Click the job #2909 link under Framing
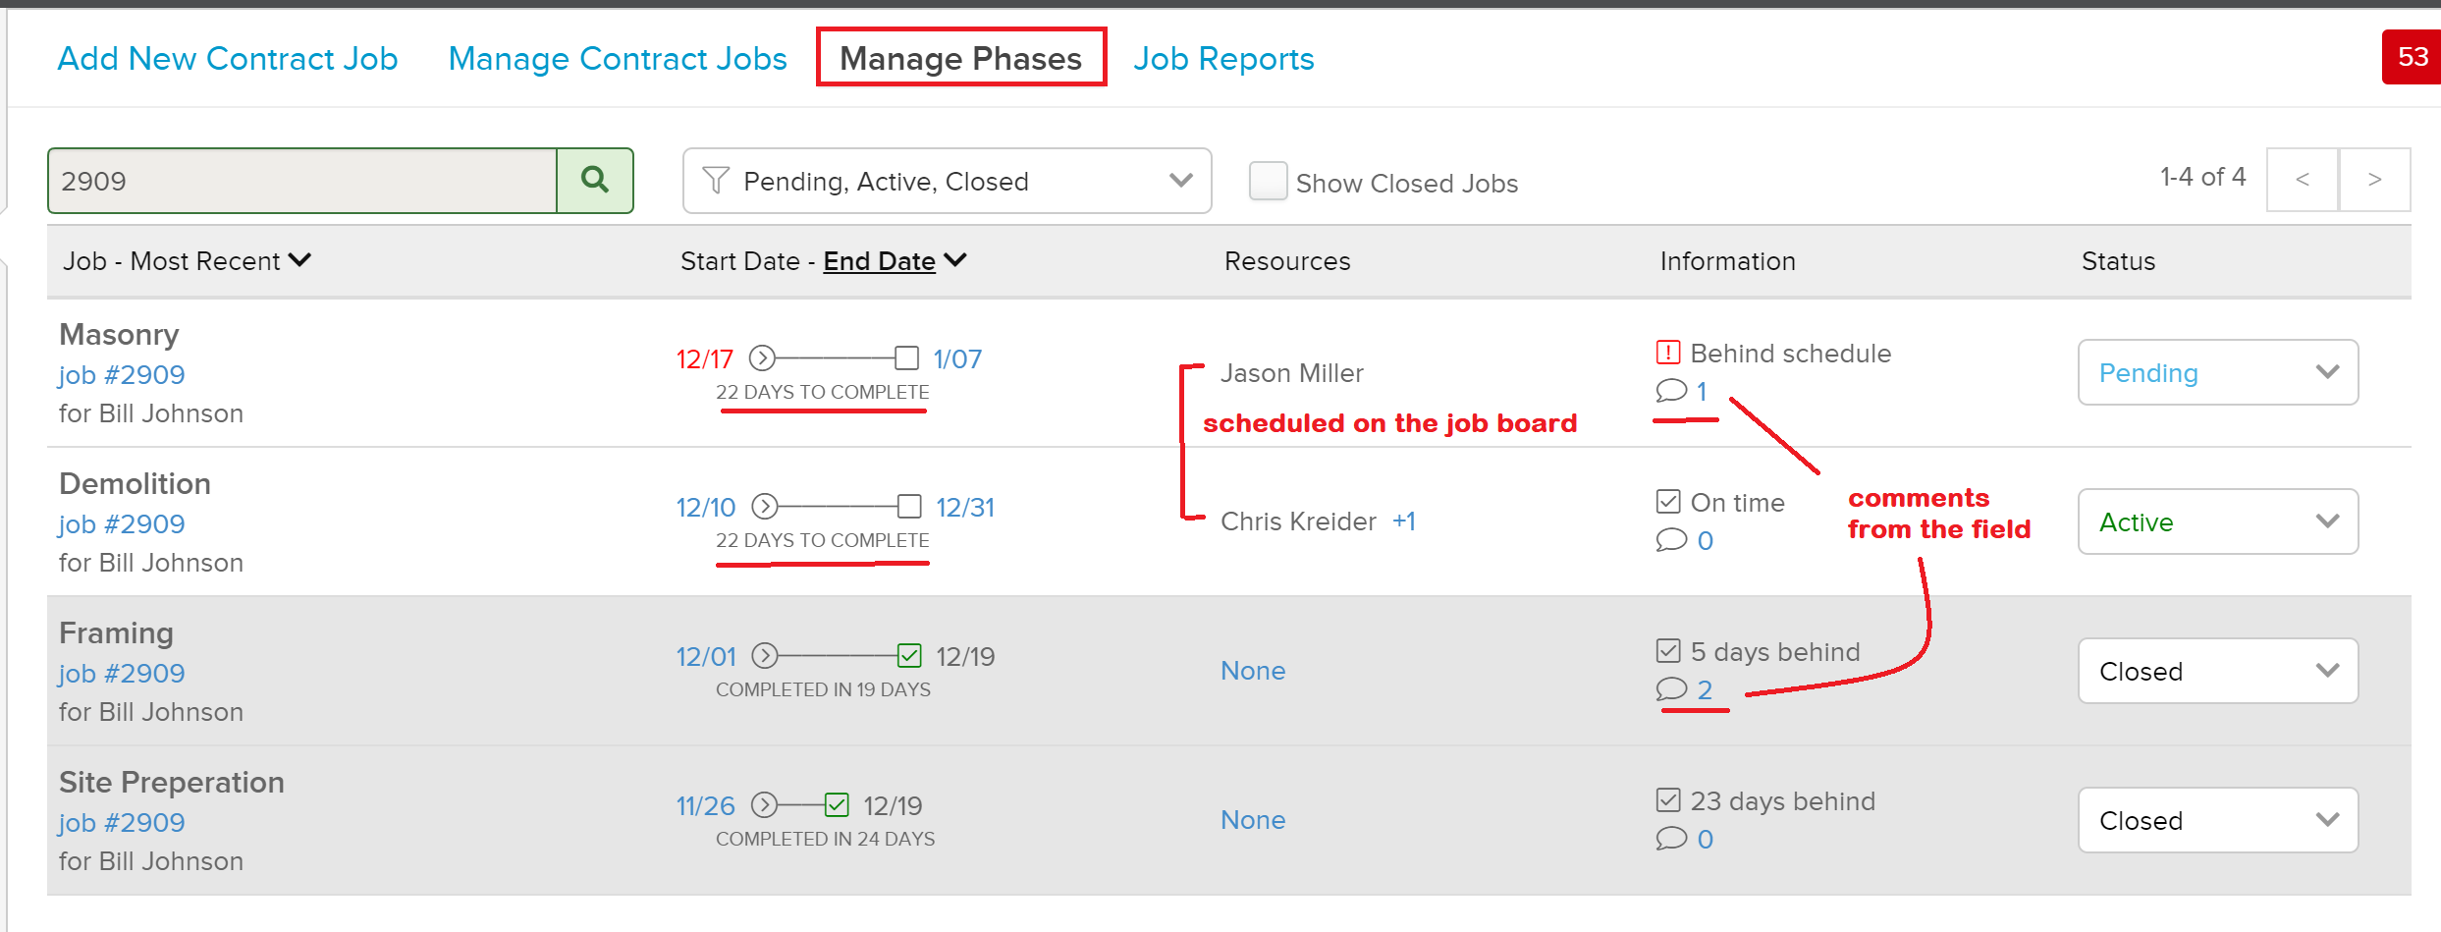The width and height of the screenshot is (2441, 932). (x=121, y=673)
